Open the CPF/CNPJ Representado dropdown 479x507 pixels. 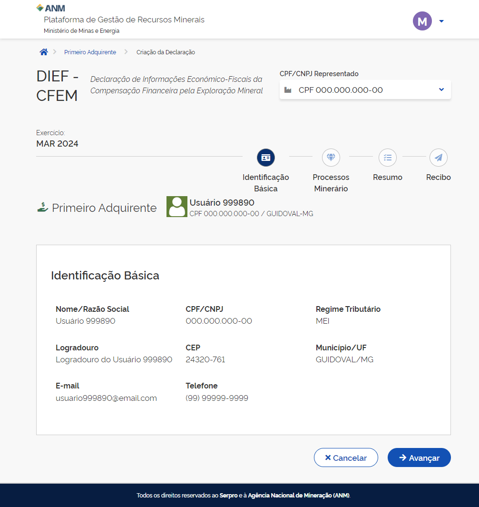click(365, 90)
